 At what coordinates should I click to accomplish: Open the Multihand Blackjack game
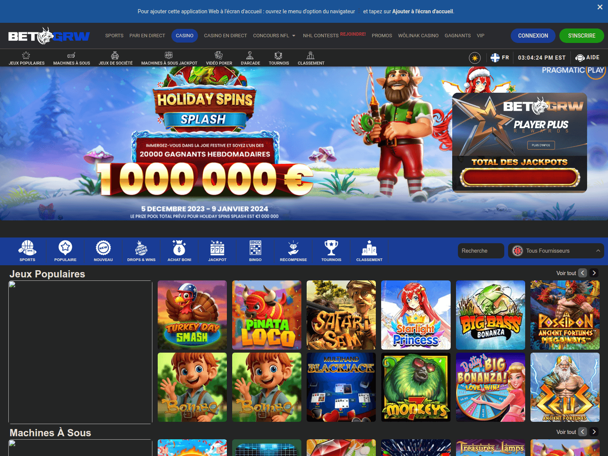(x=341, y=387)
